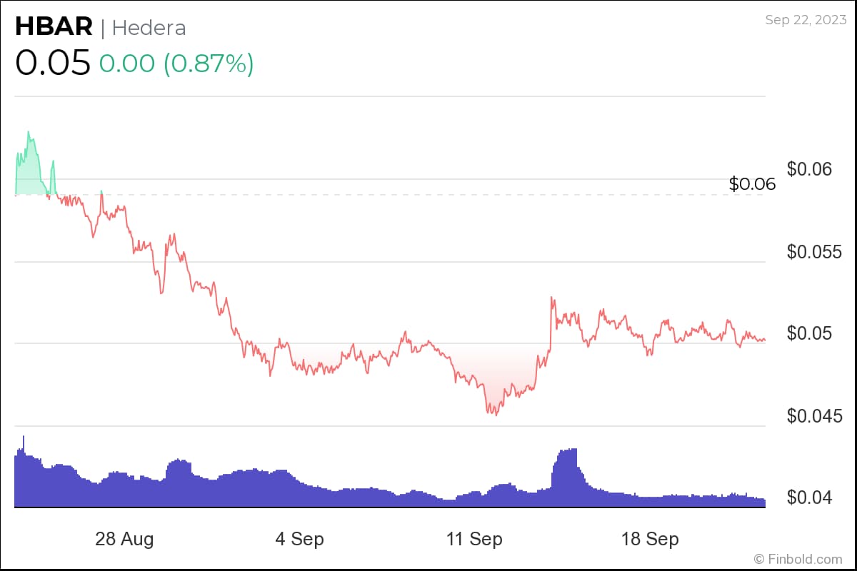Click the 28 Aug date axis label
857x571 pixels.
coord(124,539)
